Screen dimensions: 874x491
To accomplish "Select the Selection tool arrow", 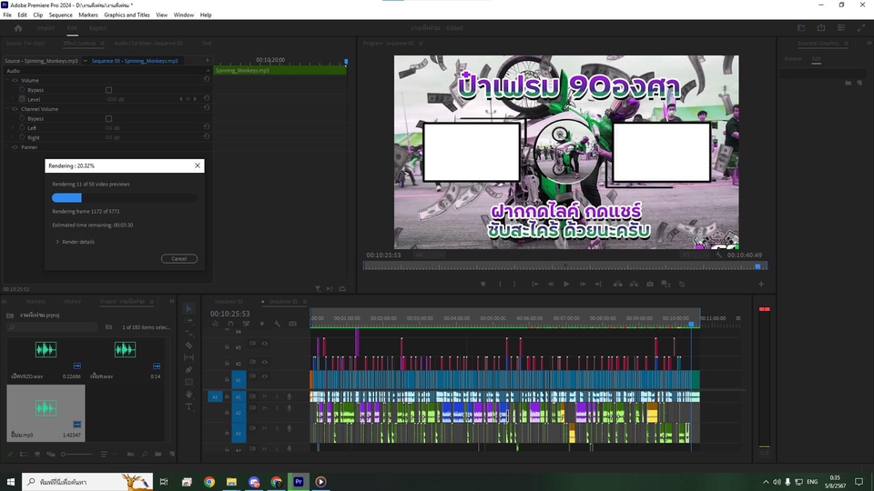I will pos(189,308).
